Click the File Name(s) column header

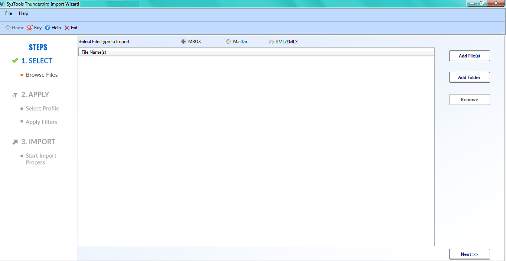pyautogui.click(x=256, y=52)
